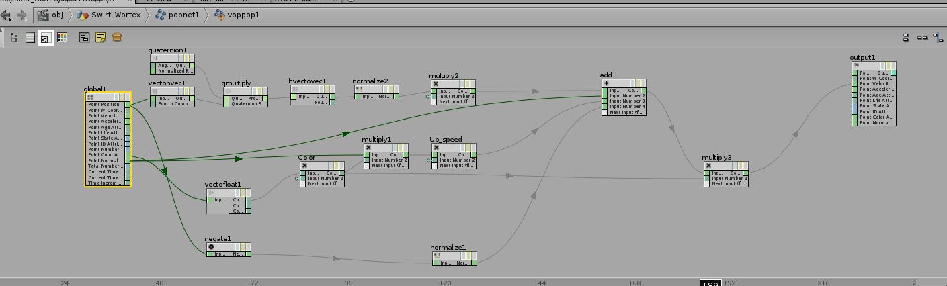
Task: Click the vectofloat1 node icon
Action: pos(212,192)
